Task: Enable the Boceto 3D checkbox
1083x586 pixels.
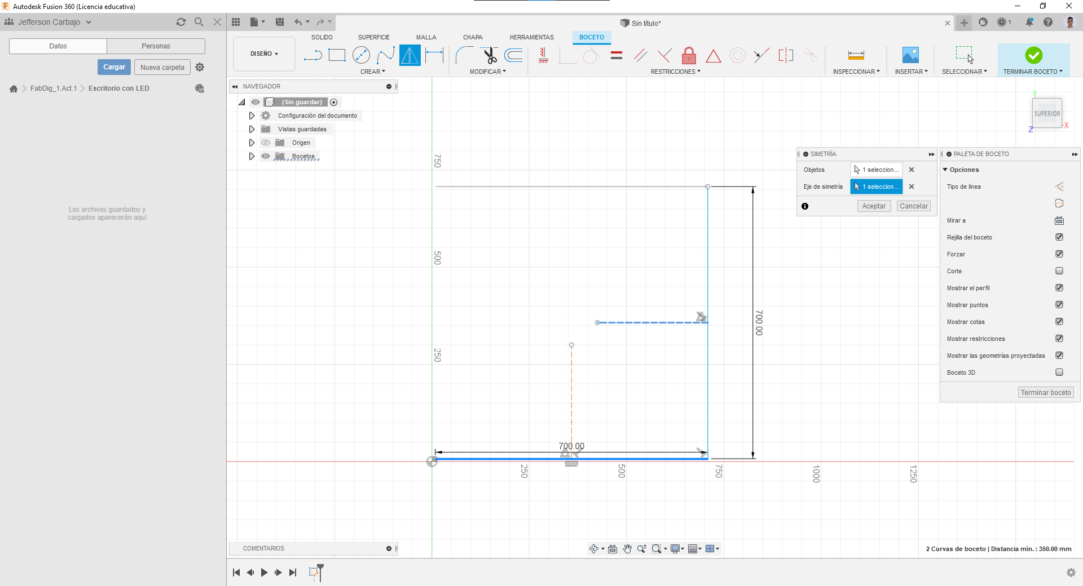Action: click(x=1059, y=372)
